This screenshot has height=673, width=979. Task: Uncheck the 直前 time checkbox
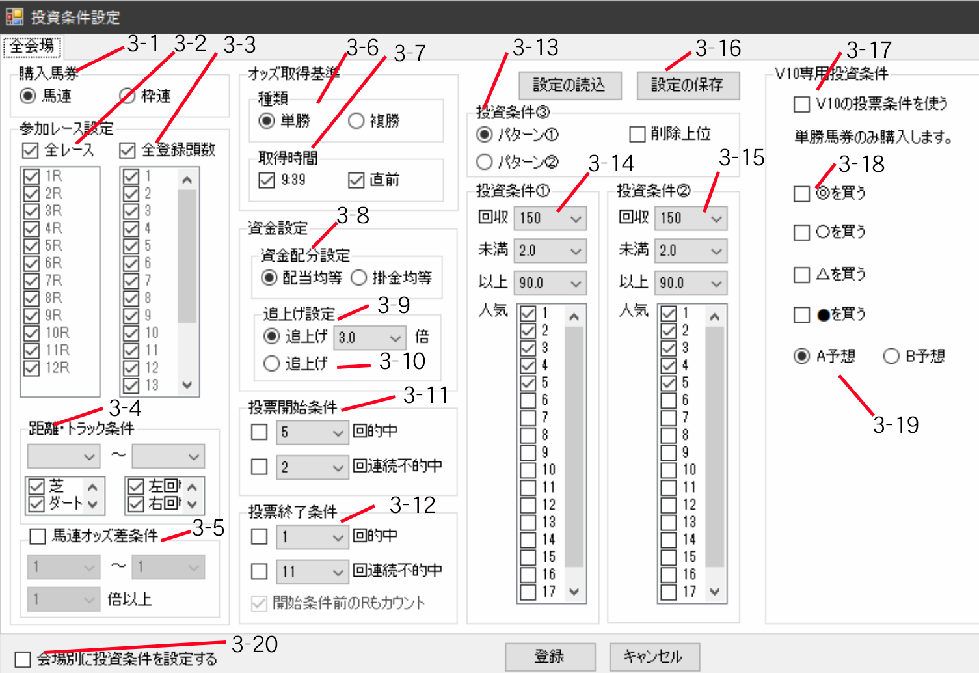click(356, 180)
